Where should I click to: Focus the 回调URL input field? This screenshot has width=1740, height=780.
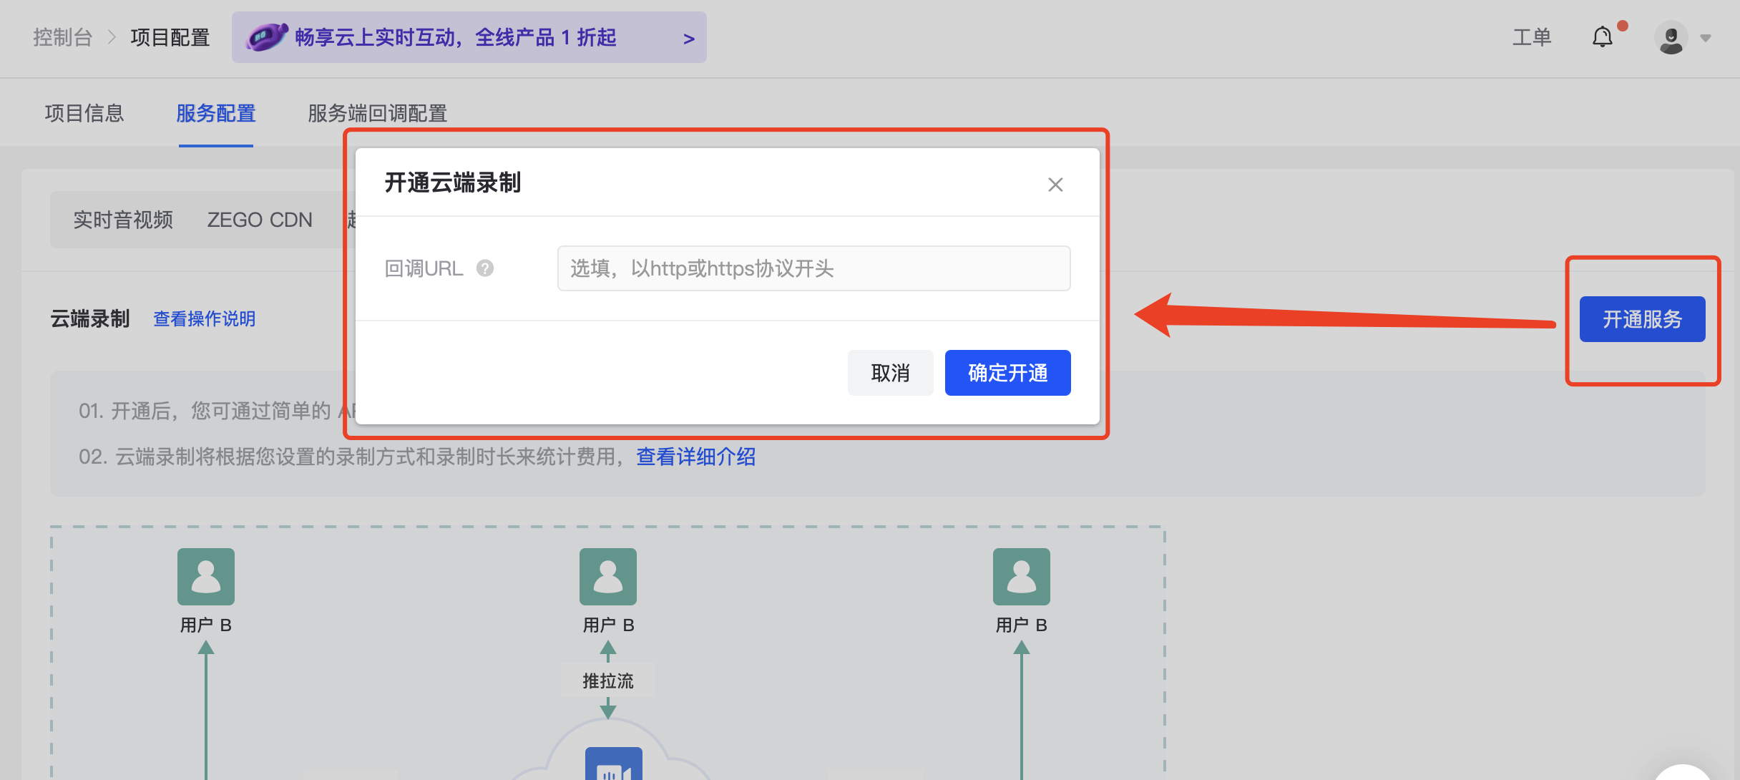[813, 268]
